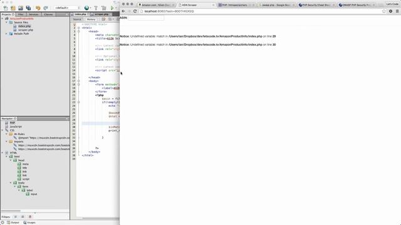The image size is (401, 225).
Task: Collapse the body element in Navigator
Action: pyautogui.click(x=11, y=182)
